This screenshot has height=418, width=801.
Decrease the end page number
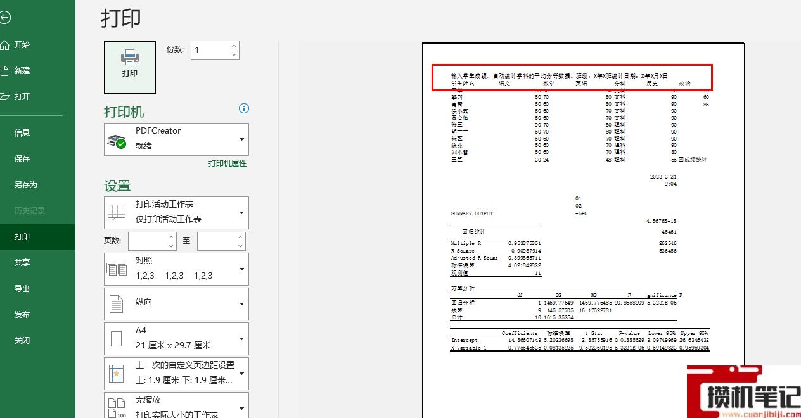click(241, 246)
